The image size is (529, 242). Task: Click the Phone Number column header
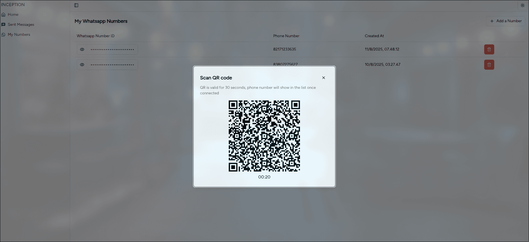pyautogui.click(x=286, y=36)
